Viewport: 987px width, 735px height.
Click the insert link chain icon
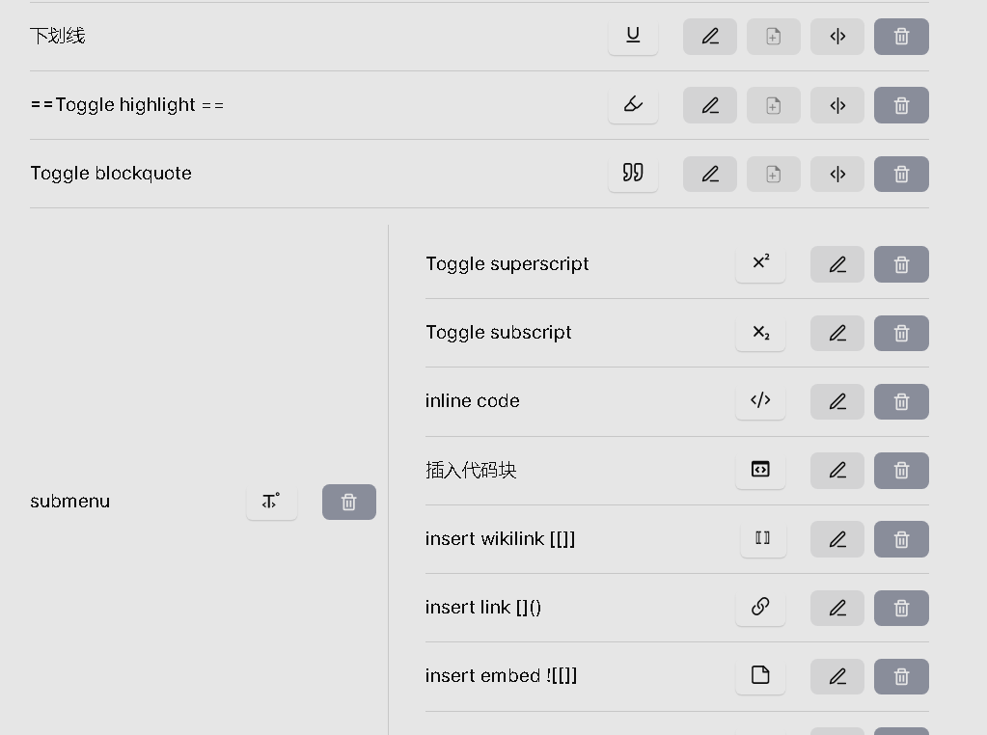point(760,608)
